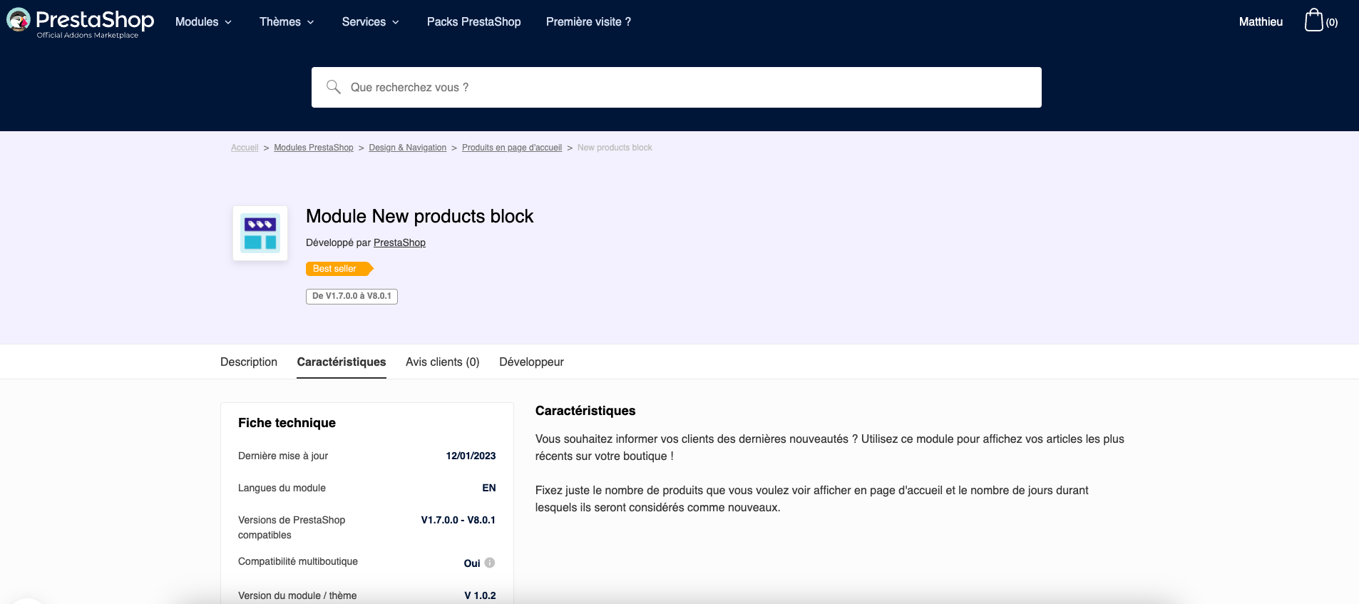Viewport: 1359px width, 604px height.
Task: Open Première visite ? menu item
Action: click(x=588, y=22)
